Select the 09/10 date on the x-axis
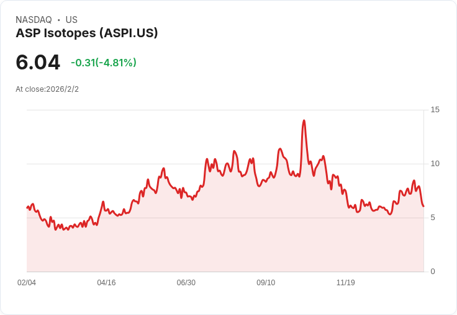 (266, 283)
